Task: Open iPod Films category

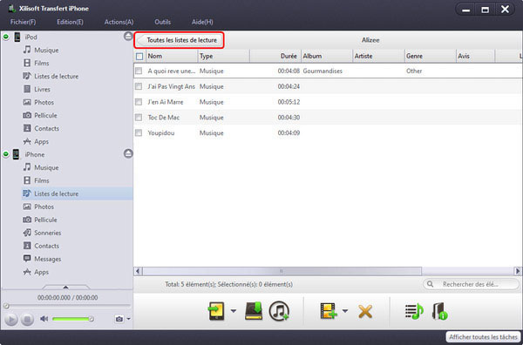Action: [36, 63]
